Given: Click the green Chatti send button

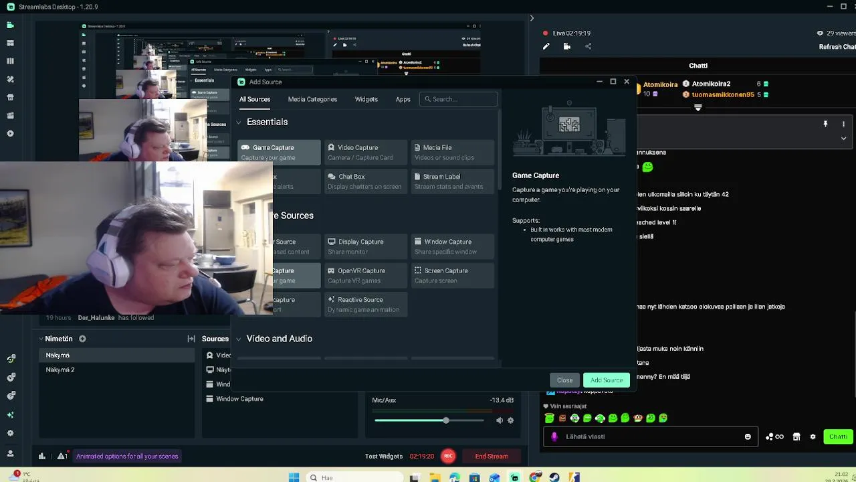Looking at the screenshot, I should point(838,436).
